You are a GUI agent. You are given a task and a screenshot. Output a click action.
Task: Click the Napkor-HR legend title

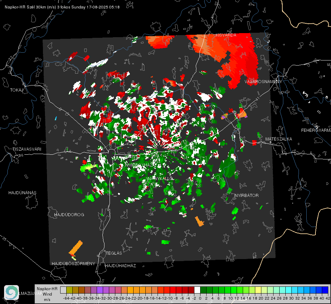(x=47, y=288)
